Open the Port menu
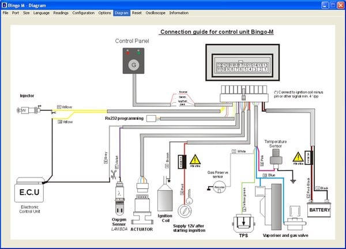Screen dimensions: 346x249 (x=16, y=12)
